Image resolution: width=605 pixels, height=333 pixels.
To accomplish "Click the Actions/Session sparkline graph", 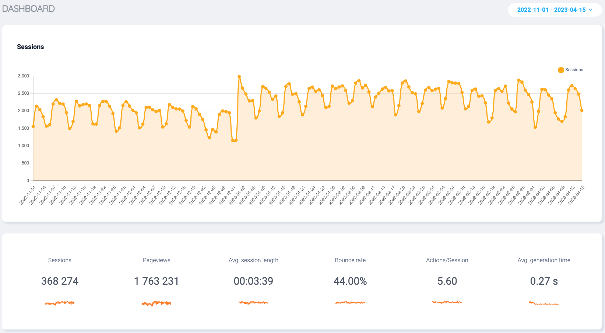I will click(x=447, y=302).
